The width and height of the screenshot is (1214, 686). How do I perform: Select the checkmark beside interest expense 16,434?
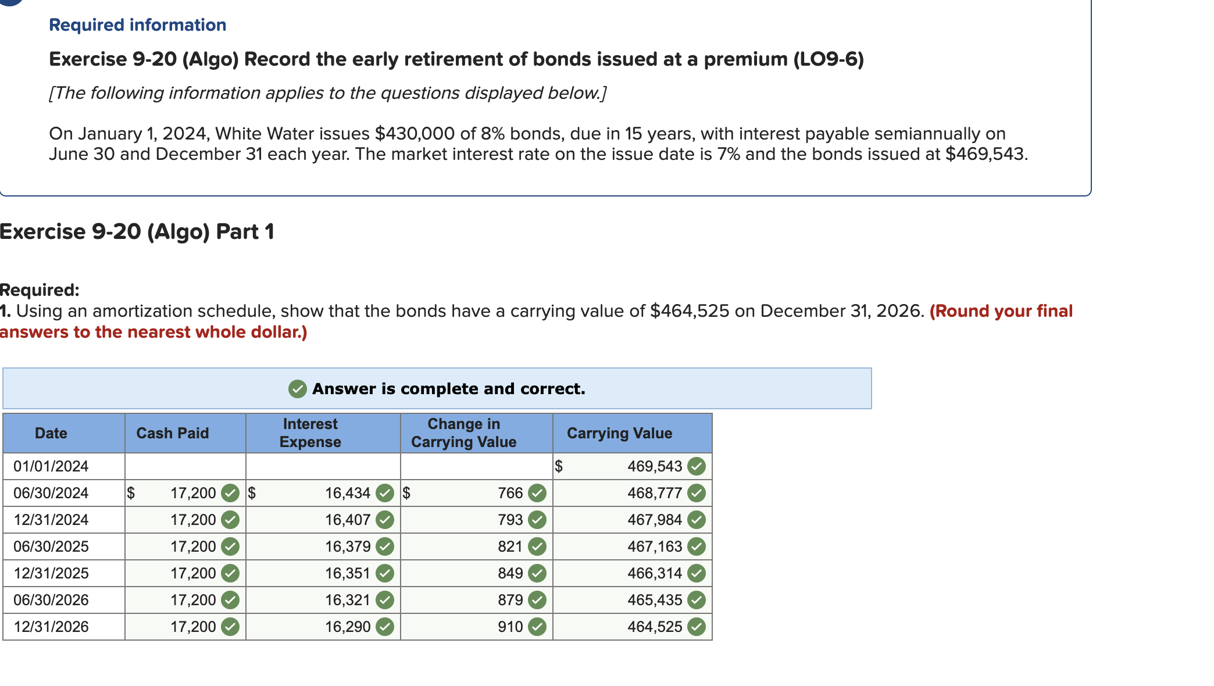click(x=384, y=492)
